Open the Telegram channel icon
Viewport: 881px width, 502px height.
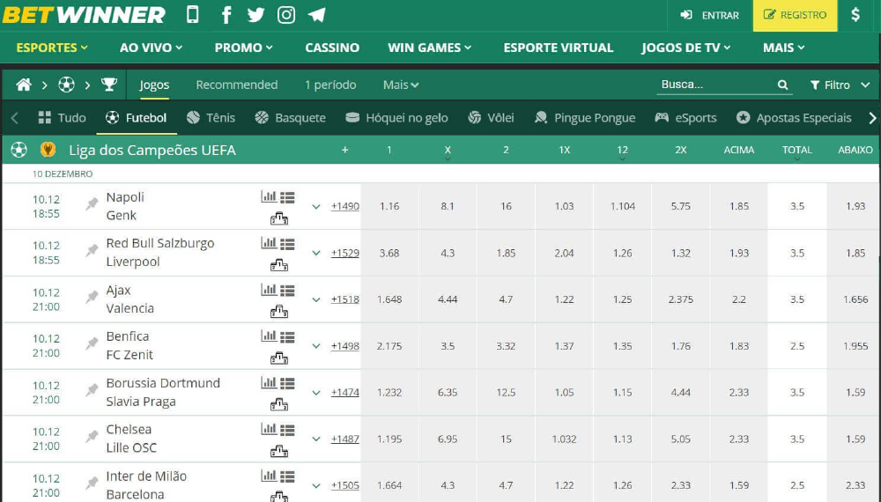coord(317,15)
